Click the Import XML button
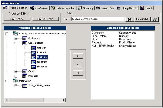The height and width of the screenshot is (108, 163). (142, 19)
